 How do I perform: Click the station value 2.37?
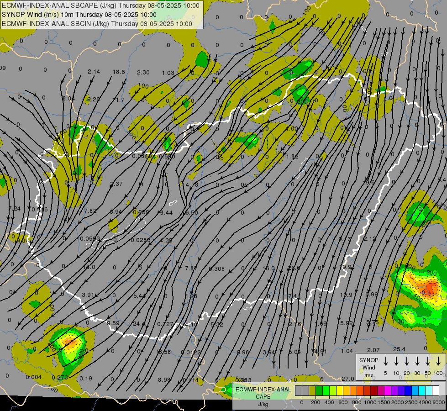click(116, 184)
